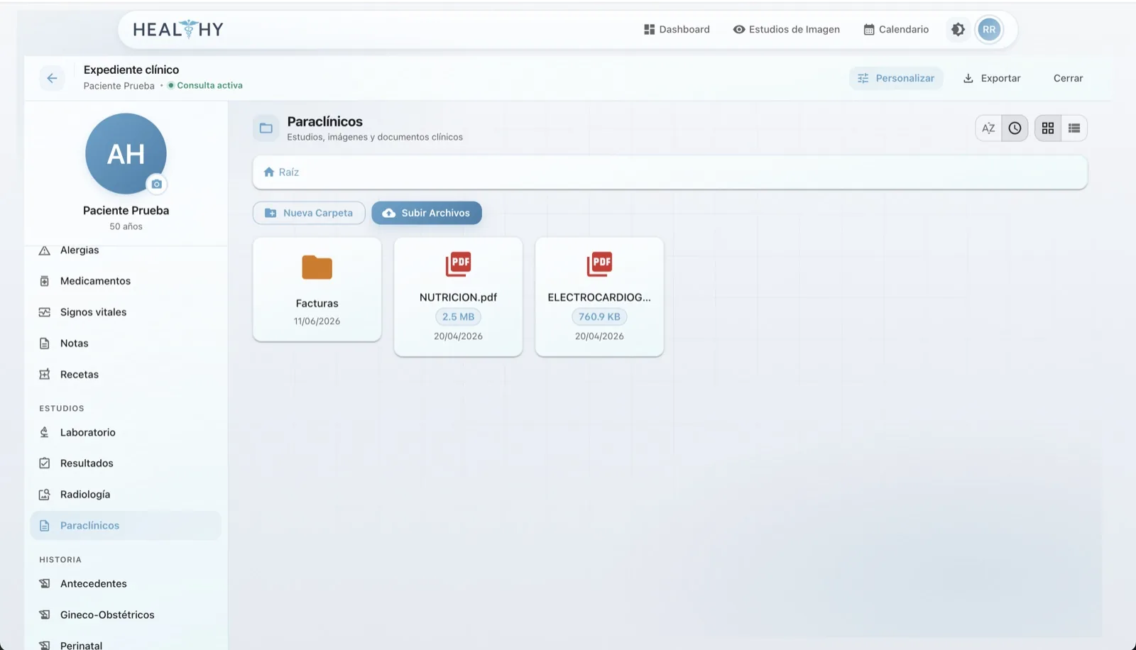Click the Nueva Carpeta button
This screenshot has height=650, width=1136.
click(x=309, y=213)
